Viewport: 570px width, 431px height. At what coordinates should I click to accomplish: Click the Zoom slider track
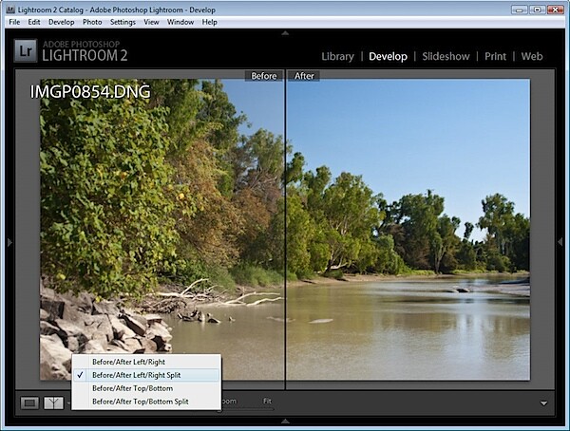(247, 409)
